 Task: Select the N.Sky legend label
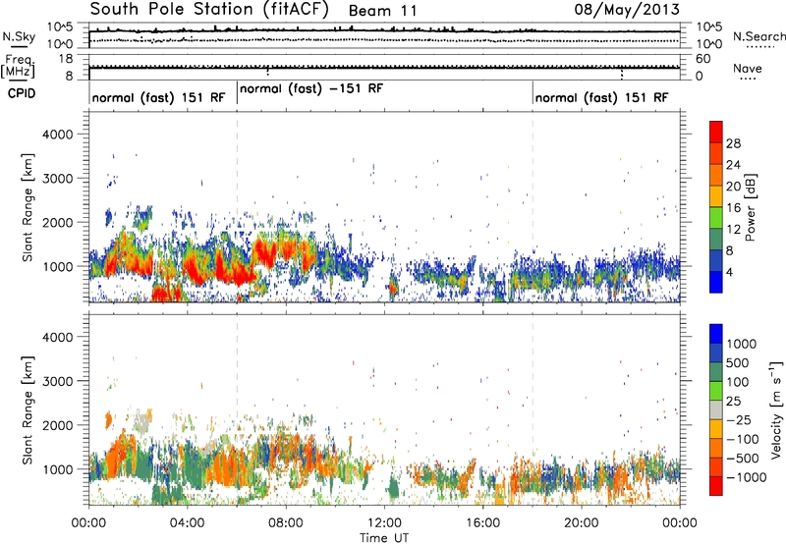[19, 36]
